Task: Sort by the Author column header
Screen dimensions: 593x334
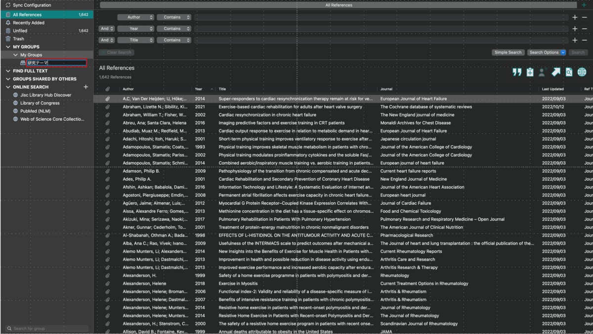Action: click(128, 89)
